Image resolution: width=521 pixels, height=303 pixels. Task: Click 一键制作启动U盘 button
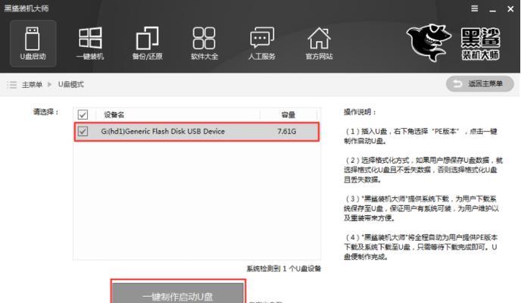[178, 293]
